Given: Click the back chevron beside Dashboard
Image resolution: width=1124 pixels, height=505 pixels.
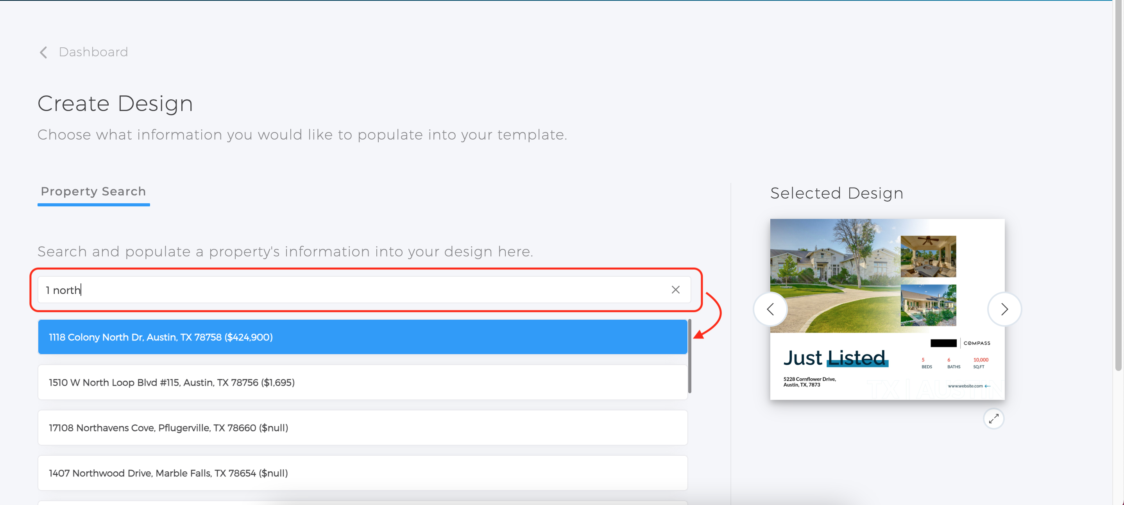Looking at the screenshot, I should [43, 52].
